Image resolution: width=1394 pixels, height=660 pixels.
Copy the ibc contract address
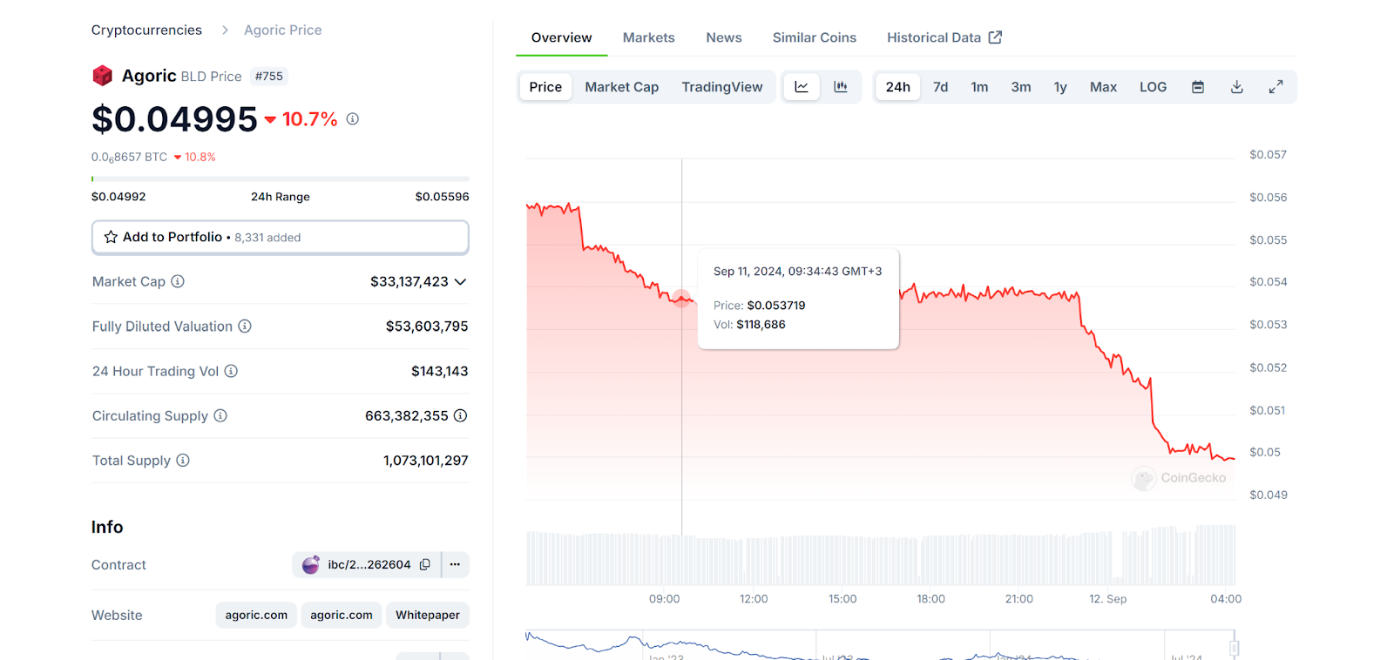tap(425, 564)
